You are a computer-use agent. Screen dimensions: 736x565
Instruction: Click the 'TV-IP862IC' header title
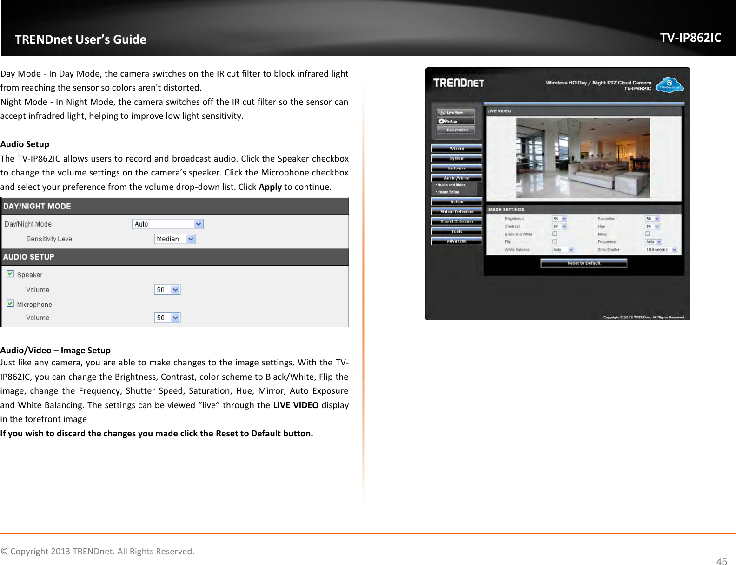(x=691, y=38)
